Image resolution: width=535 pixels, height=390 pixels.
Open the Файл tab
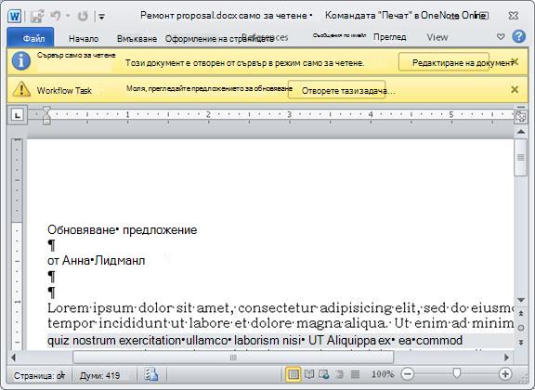pyautogui.click(x=31, y=37)
